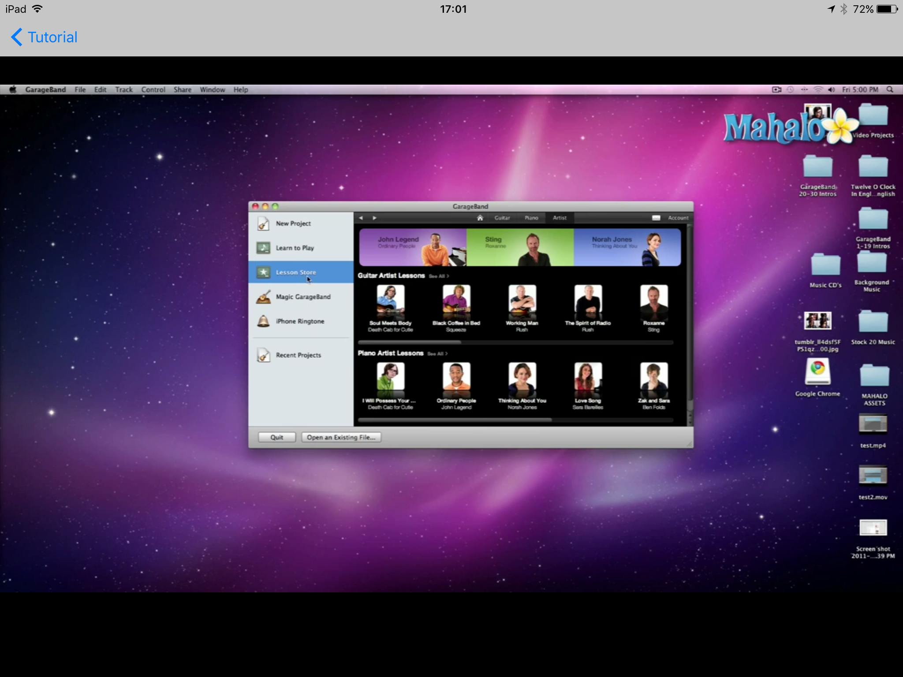Click the Home icon in the Lesson Store
This screenshot has height=677, width=903.
[480, 218]
